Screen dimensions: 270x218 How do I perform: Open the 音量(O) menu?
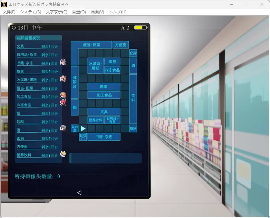click(79, 12)
